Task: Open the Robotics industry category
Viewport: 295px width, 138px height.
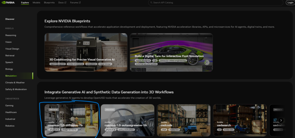Action: 10,126
